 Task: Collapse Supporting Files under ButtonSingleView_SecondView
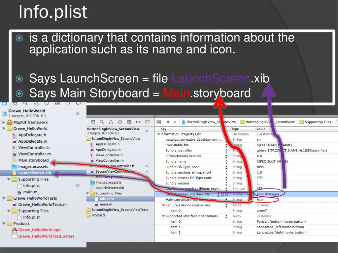point(88,193)
